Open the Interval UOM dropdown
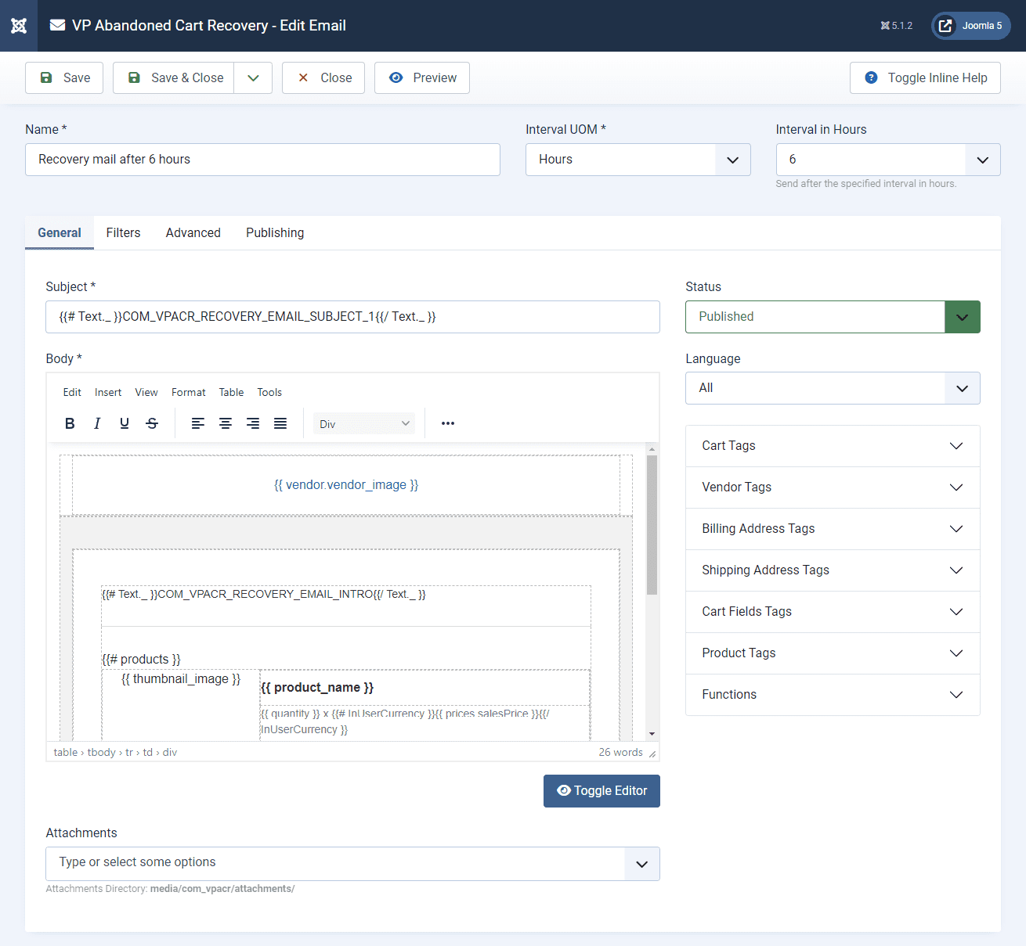 (x=638, y=160)
